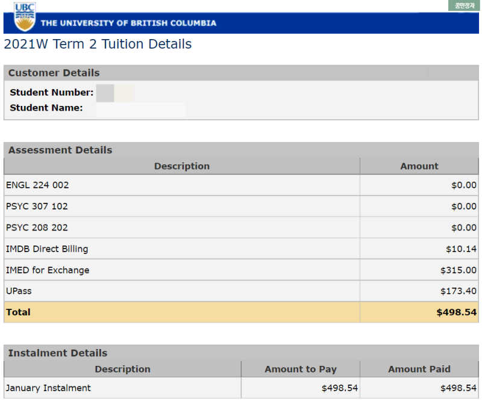Click the January Instalment row label
Screen dimensions: 482x402
tap(48, 388)
